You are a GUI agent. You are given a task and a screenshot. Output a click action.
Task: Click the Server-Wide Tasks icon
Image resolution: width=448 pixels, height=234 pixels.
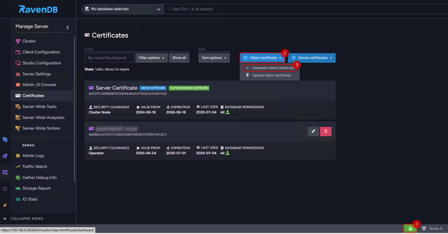18,107
